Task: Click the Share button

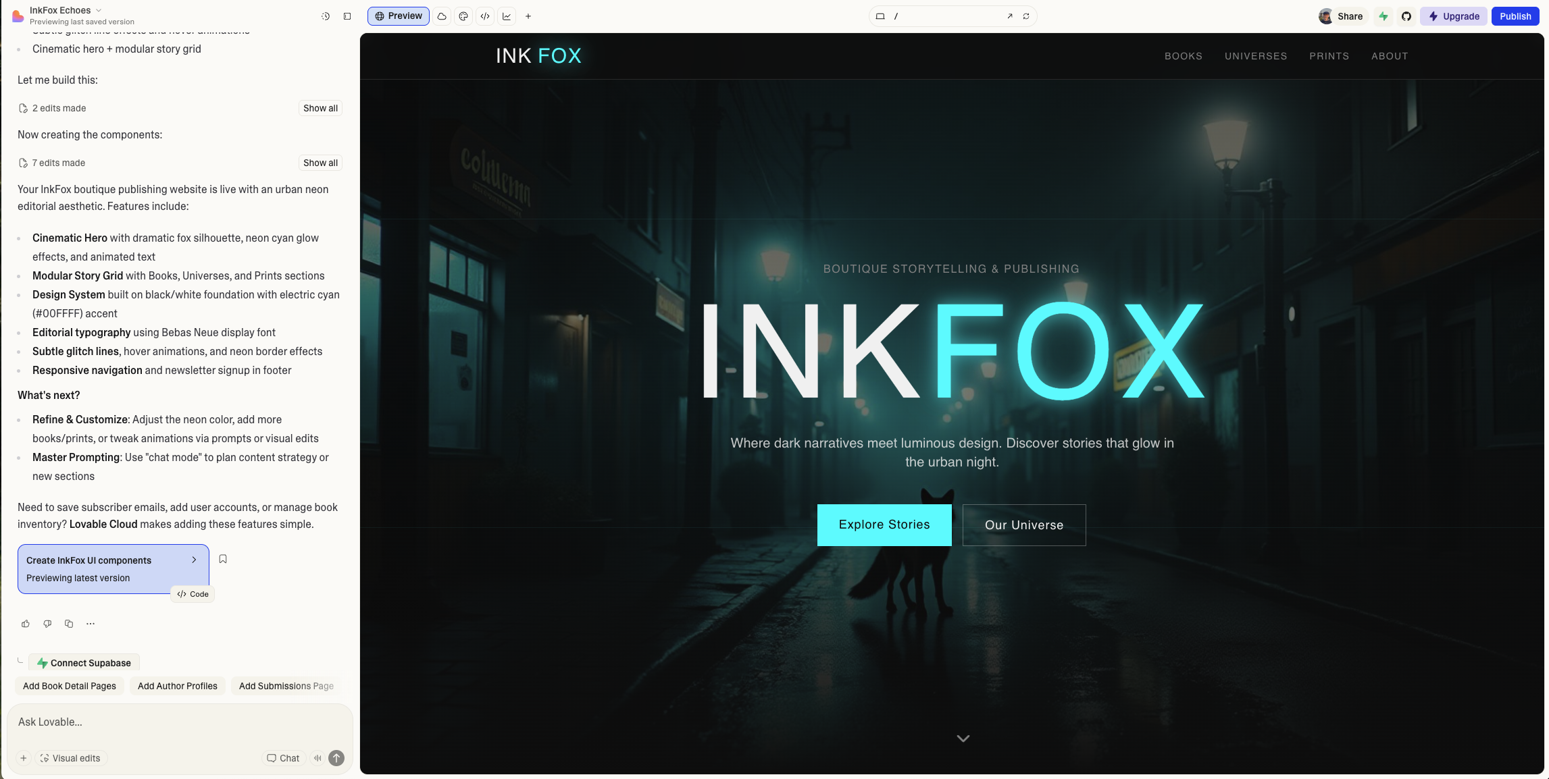Action: tap(1350, 16)
